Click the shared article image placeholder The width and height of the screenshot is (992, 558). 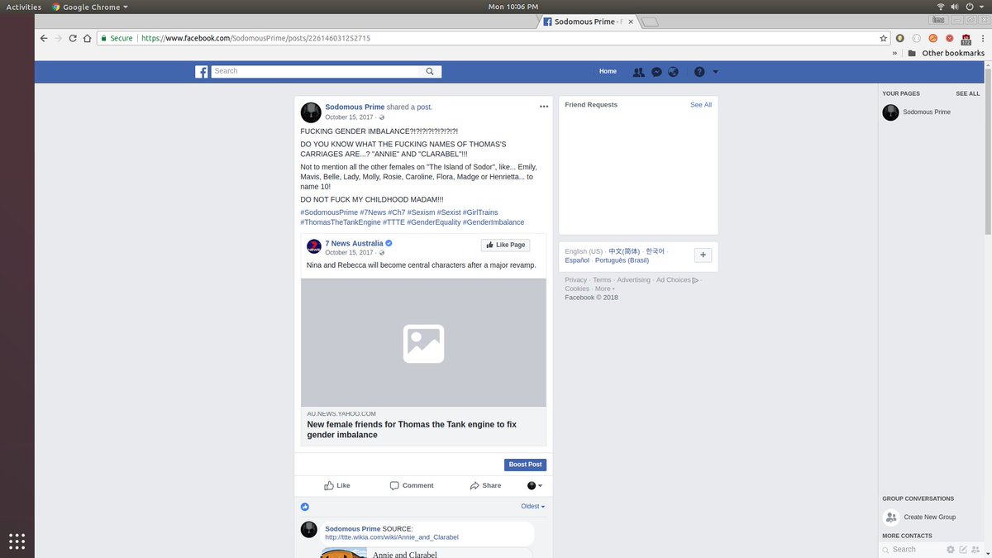(x=423, y=343)
